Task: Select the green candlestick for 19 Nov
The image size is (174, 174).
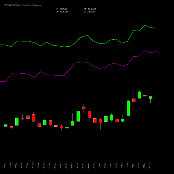Action: (17, 121)
